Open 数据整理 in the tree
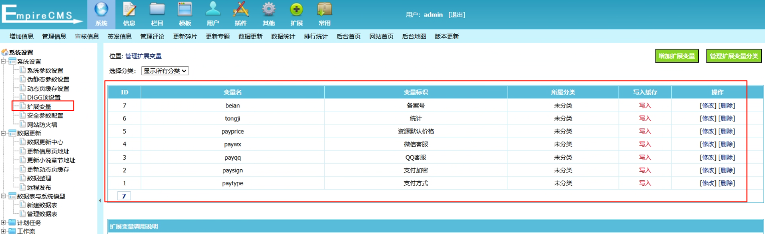Viewport: 765px width, 234px height. (39, 178)
